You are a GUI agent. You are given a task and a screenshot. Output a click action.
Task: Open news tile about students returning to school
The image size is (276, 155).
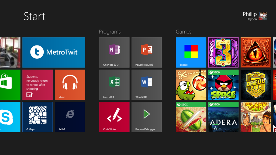(37, 85)
